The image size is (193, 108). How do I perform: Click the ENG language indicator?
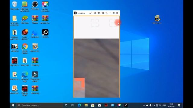point(164,105)
